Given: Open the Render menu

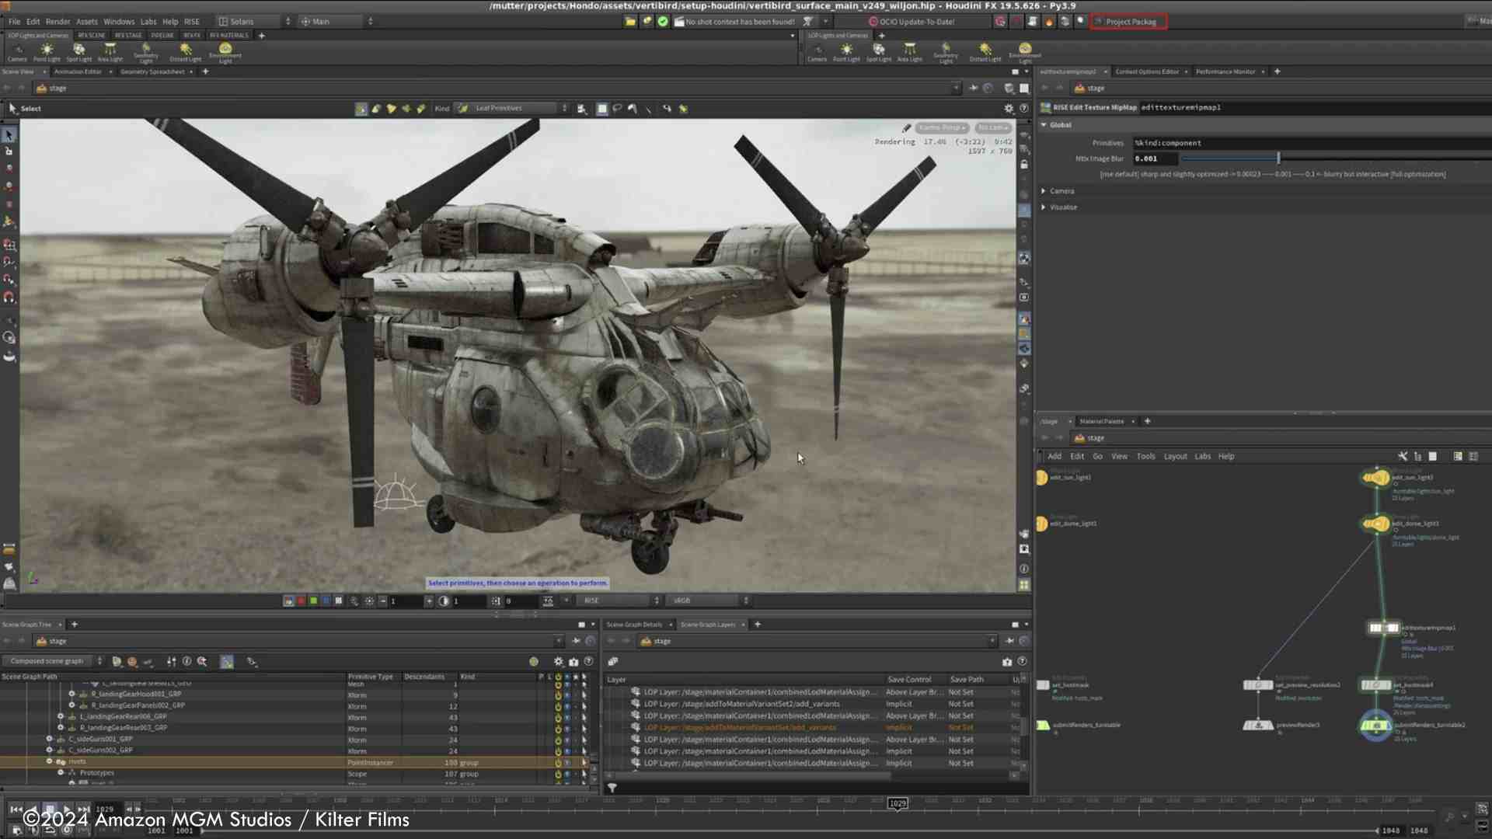Looking at the screenshot, I should click(58, 21).
